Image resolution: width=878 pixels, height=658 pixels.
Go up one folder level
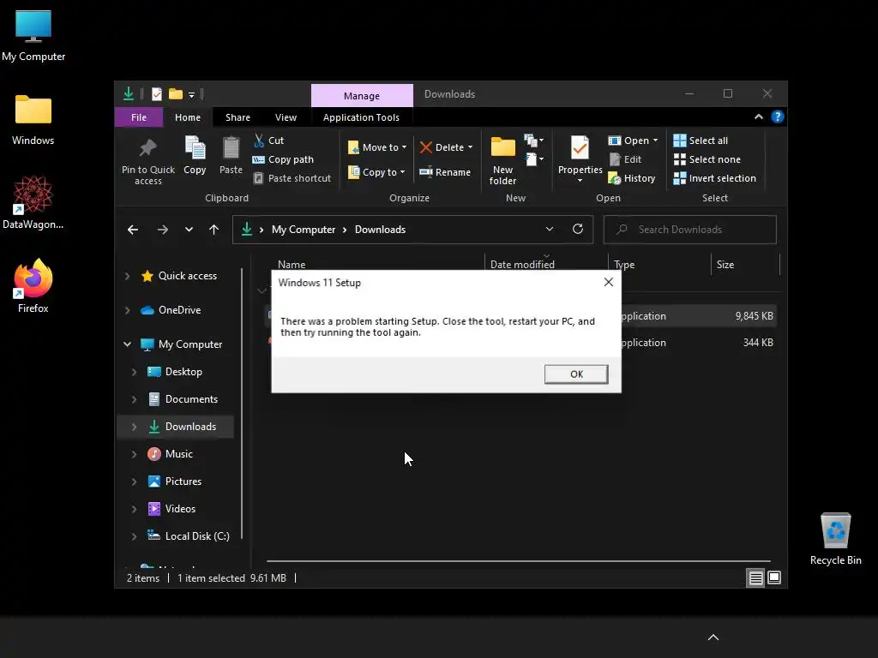click(x=213, y=230)
